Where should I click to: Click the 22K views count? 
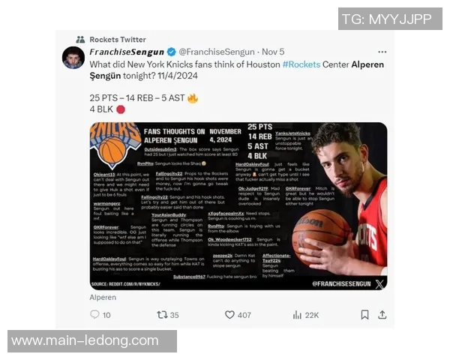pyautogui.click(x=312, y=316)
